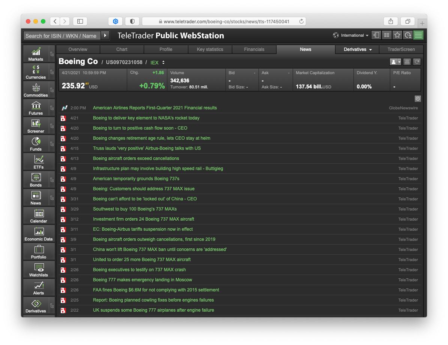
Task: Expand the Markets submenu tree
Action: pyautogui.click(x=52, y=54)
